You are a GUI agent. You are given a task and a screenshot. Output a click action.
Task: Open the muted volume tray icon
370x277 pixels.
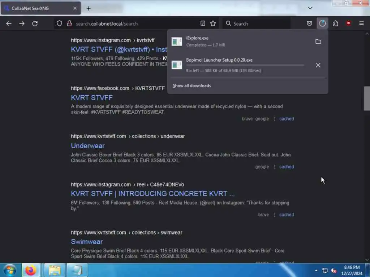point(334,271)
